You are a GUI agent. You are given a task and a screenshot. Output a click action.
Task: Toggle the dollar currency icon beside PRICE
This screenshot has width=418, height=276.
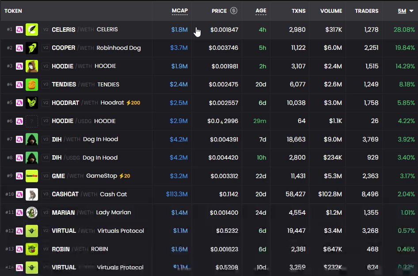[x=234, y=11]
